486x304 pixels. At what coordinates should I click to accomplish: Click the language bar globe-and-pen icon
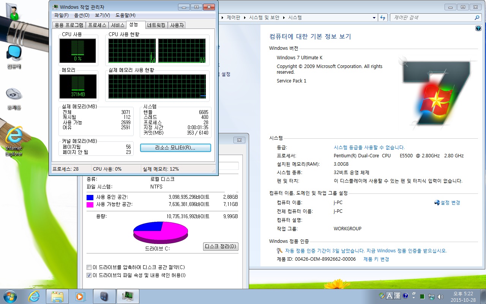tap(382, 295)
